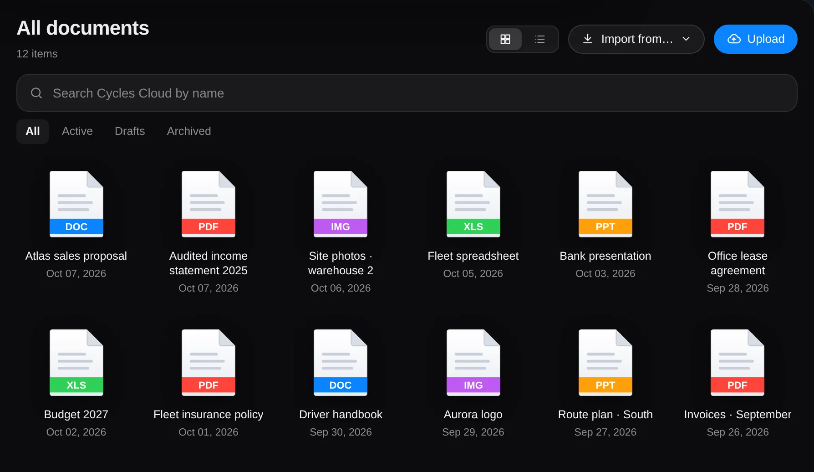Select the Active tab
The width and height of the screenshot is (814, 472).
coord(77,131)
